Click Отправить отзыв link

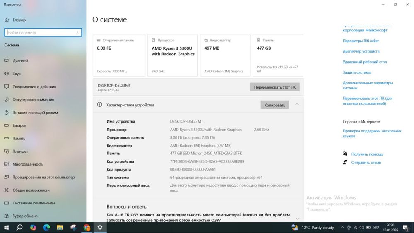click(366, 163)
